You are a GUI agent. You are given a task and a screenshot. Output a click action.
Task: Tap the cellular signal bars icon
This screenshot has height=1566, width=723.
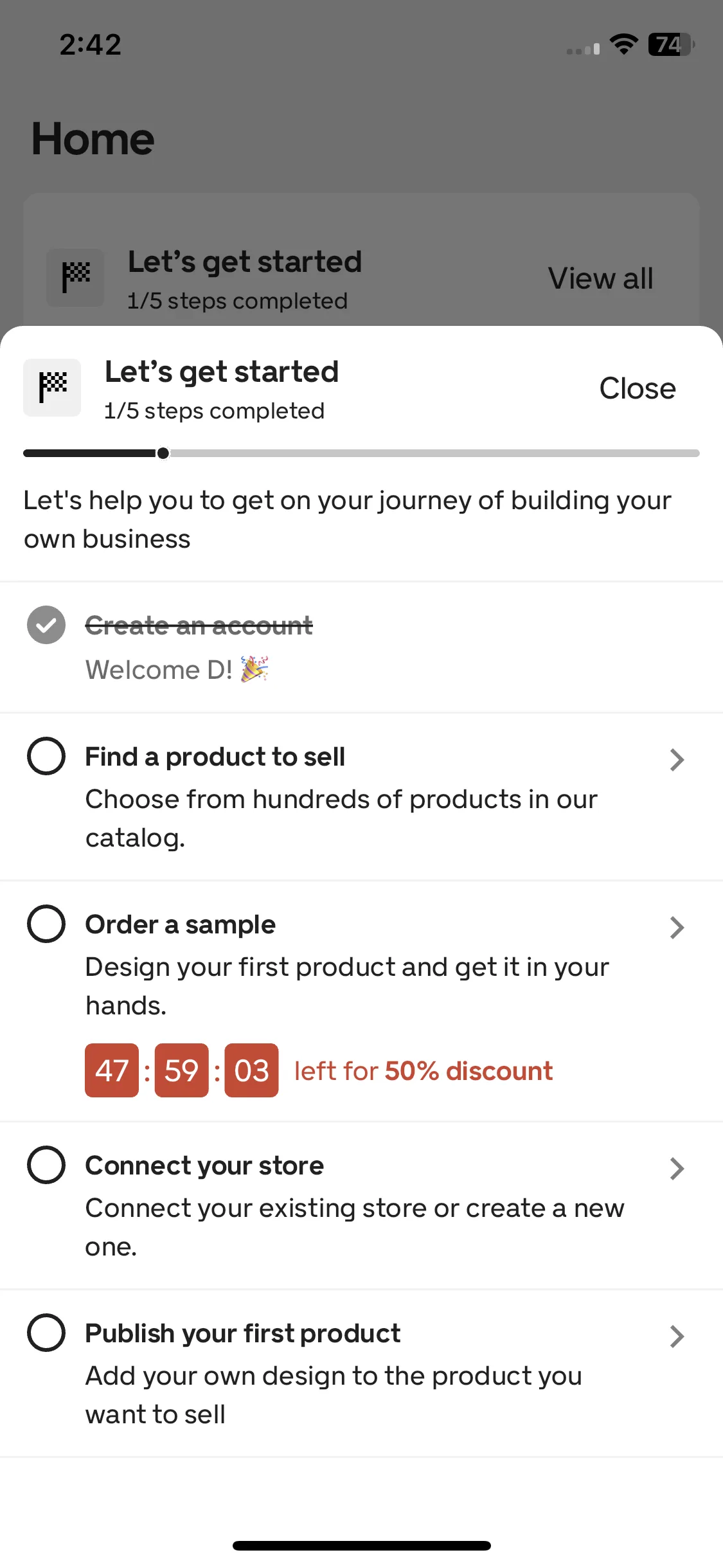click(583, 49)
